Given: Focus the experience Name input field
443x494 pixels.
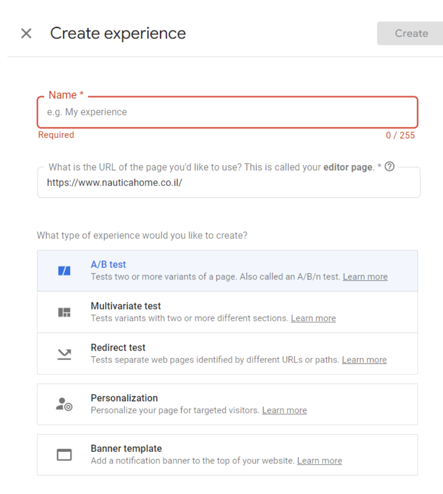Looking at the screenshot, I should click(x=228, y=112).
